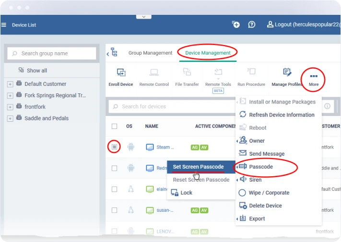Image resolution: width=341 pixels, height=242 pixels.
Task: Click the group tree hierarchy icon
Action: (x=114, y=53)
